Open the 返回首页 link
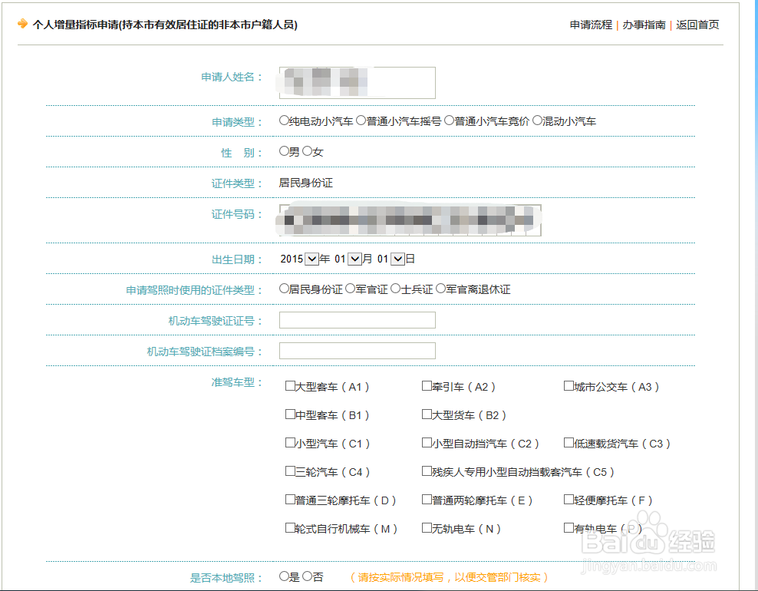 click(x=697, y=25)
